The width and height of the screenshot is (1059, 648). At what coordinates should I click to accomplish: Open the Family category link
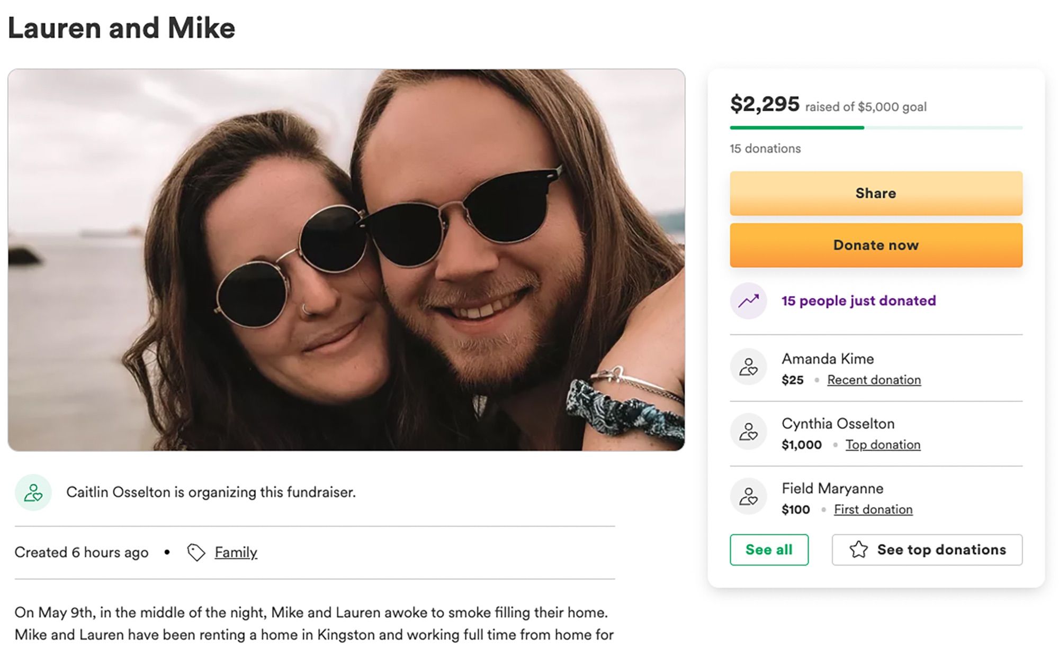(236, 552)
